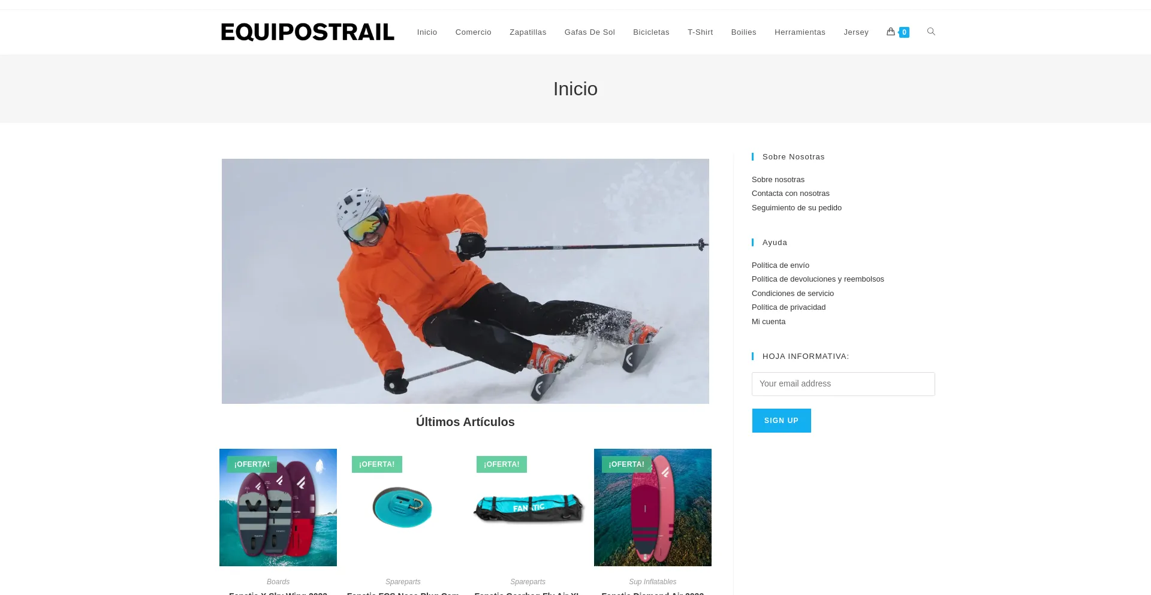This screenshot has height=595, width=1151.
Task: Open Contacta con nosotras link
Action: [x=790, y=194]
